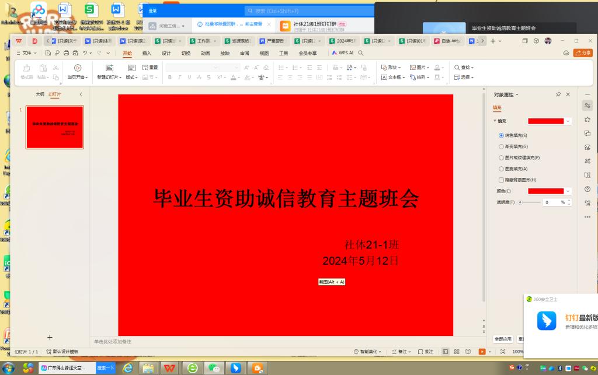The width and height of the screenshot is (598, 375).
Task: Open Internet Explorer from the taskbar
Action: (128, 368)
